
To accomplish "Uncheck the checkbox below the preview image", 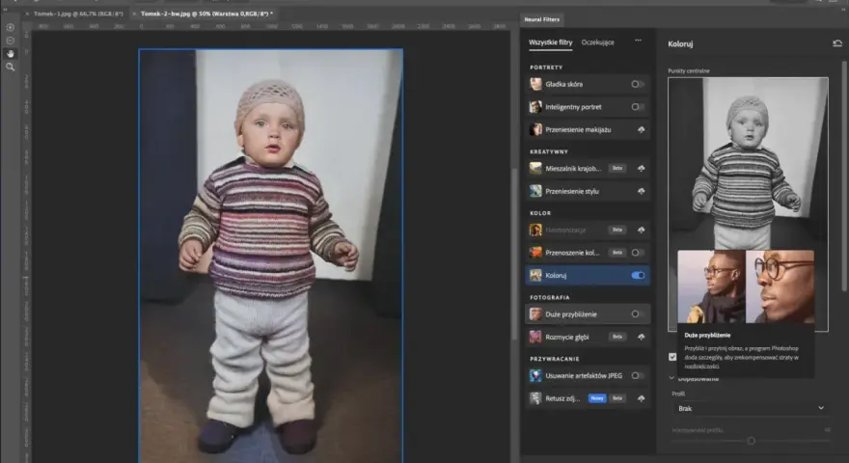I will [x=672, y=357].
